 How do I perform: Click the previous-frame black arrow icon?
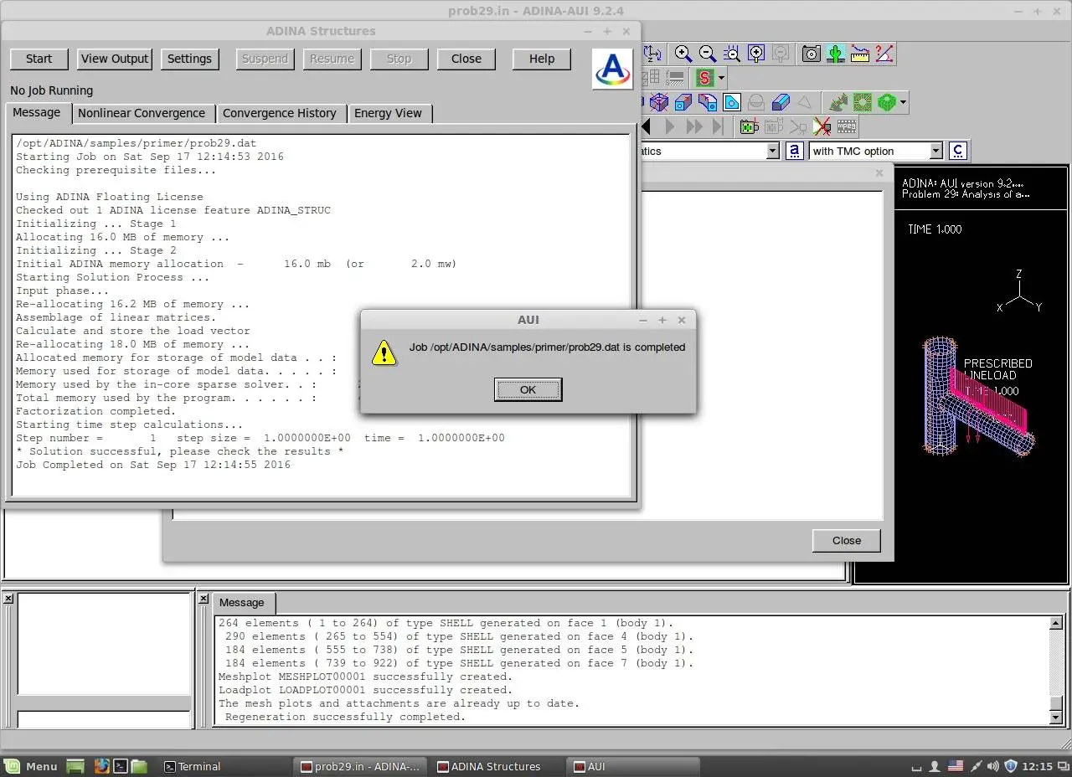tap(647, 126)
